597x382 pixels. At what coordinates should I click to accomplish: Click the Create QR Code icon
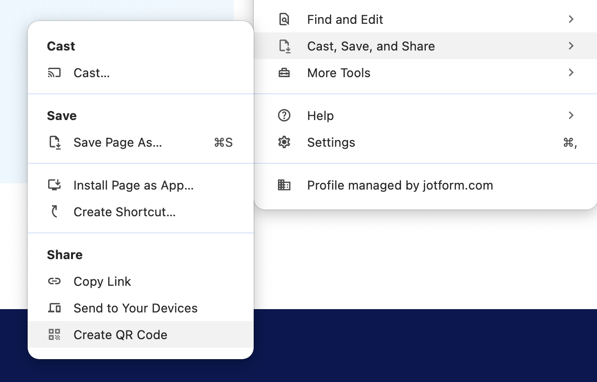pos(54,334)
